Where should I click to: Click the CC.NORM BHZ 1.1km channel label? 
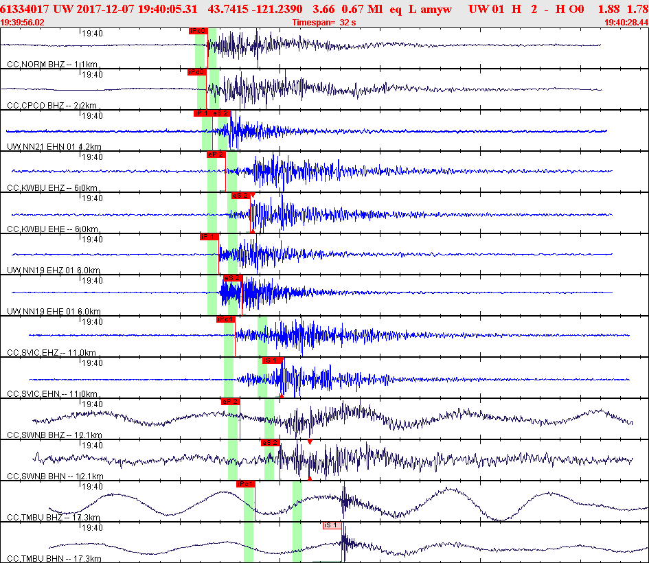click(x=52, y=64)
